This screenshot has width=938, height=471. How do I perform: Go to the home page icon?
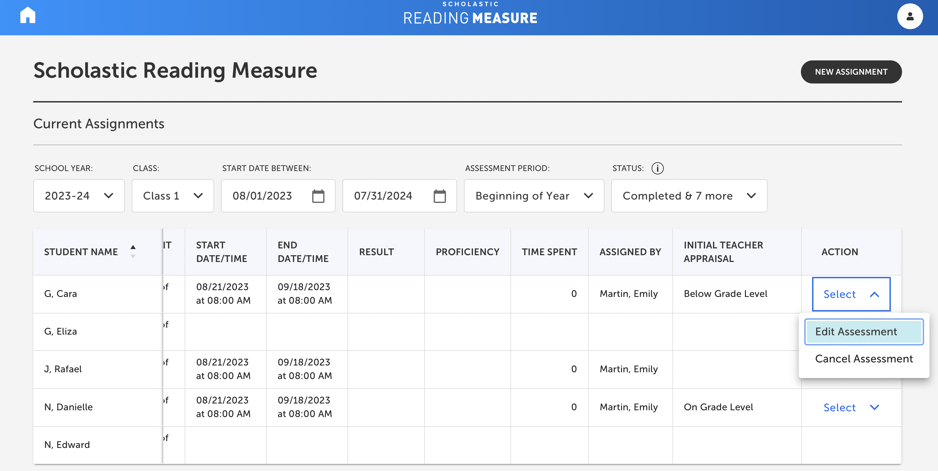point(28,16)
